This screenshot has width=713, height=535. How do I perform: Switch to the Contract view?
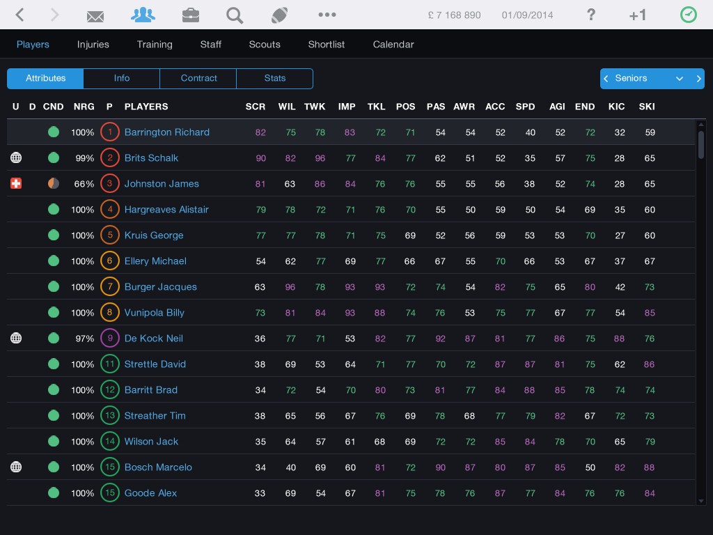point(198,79)
